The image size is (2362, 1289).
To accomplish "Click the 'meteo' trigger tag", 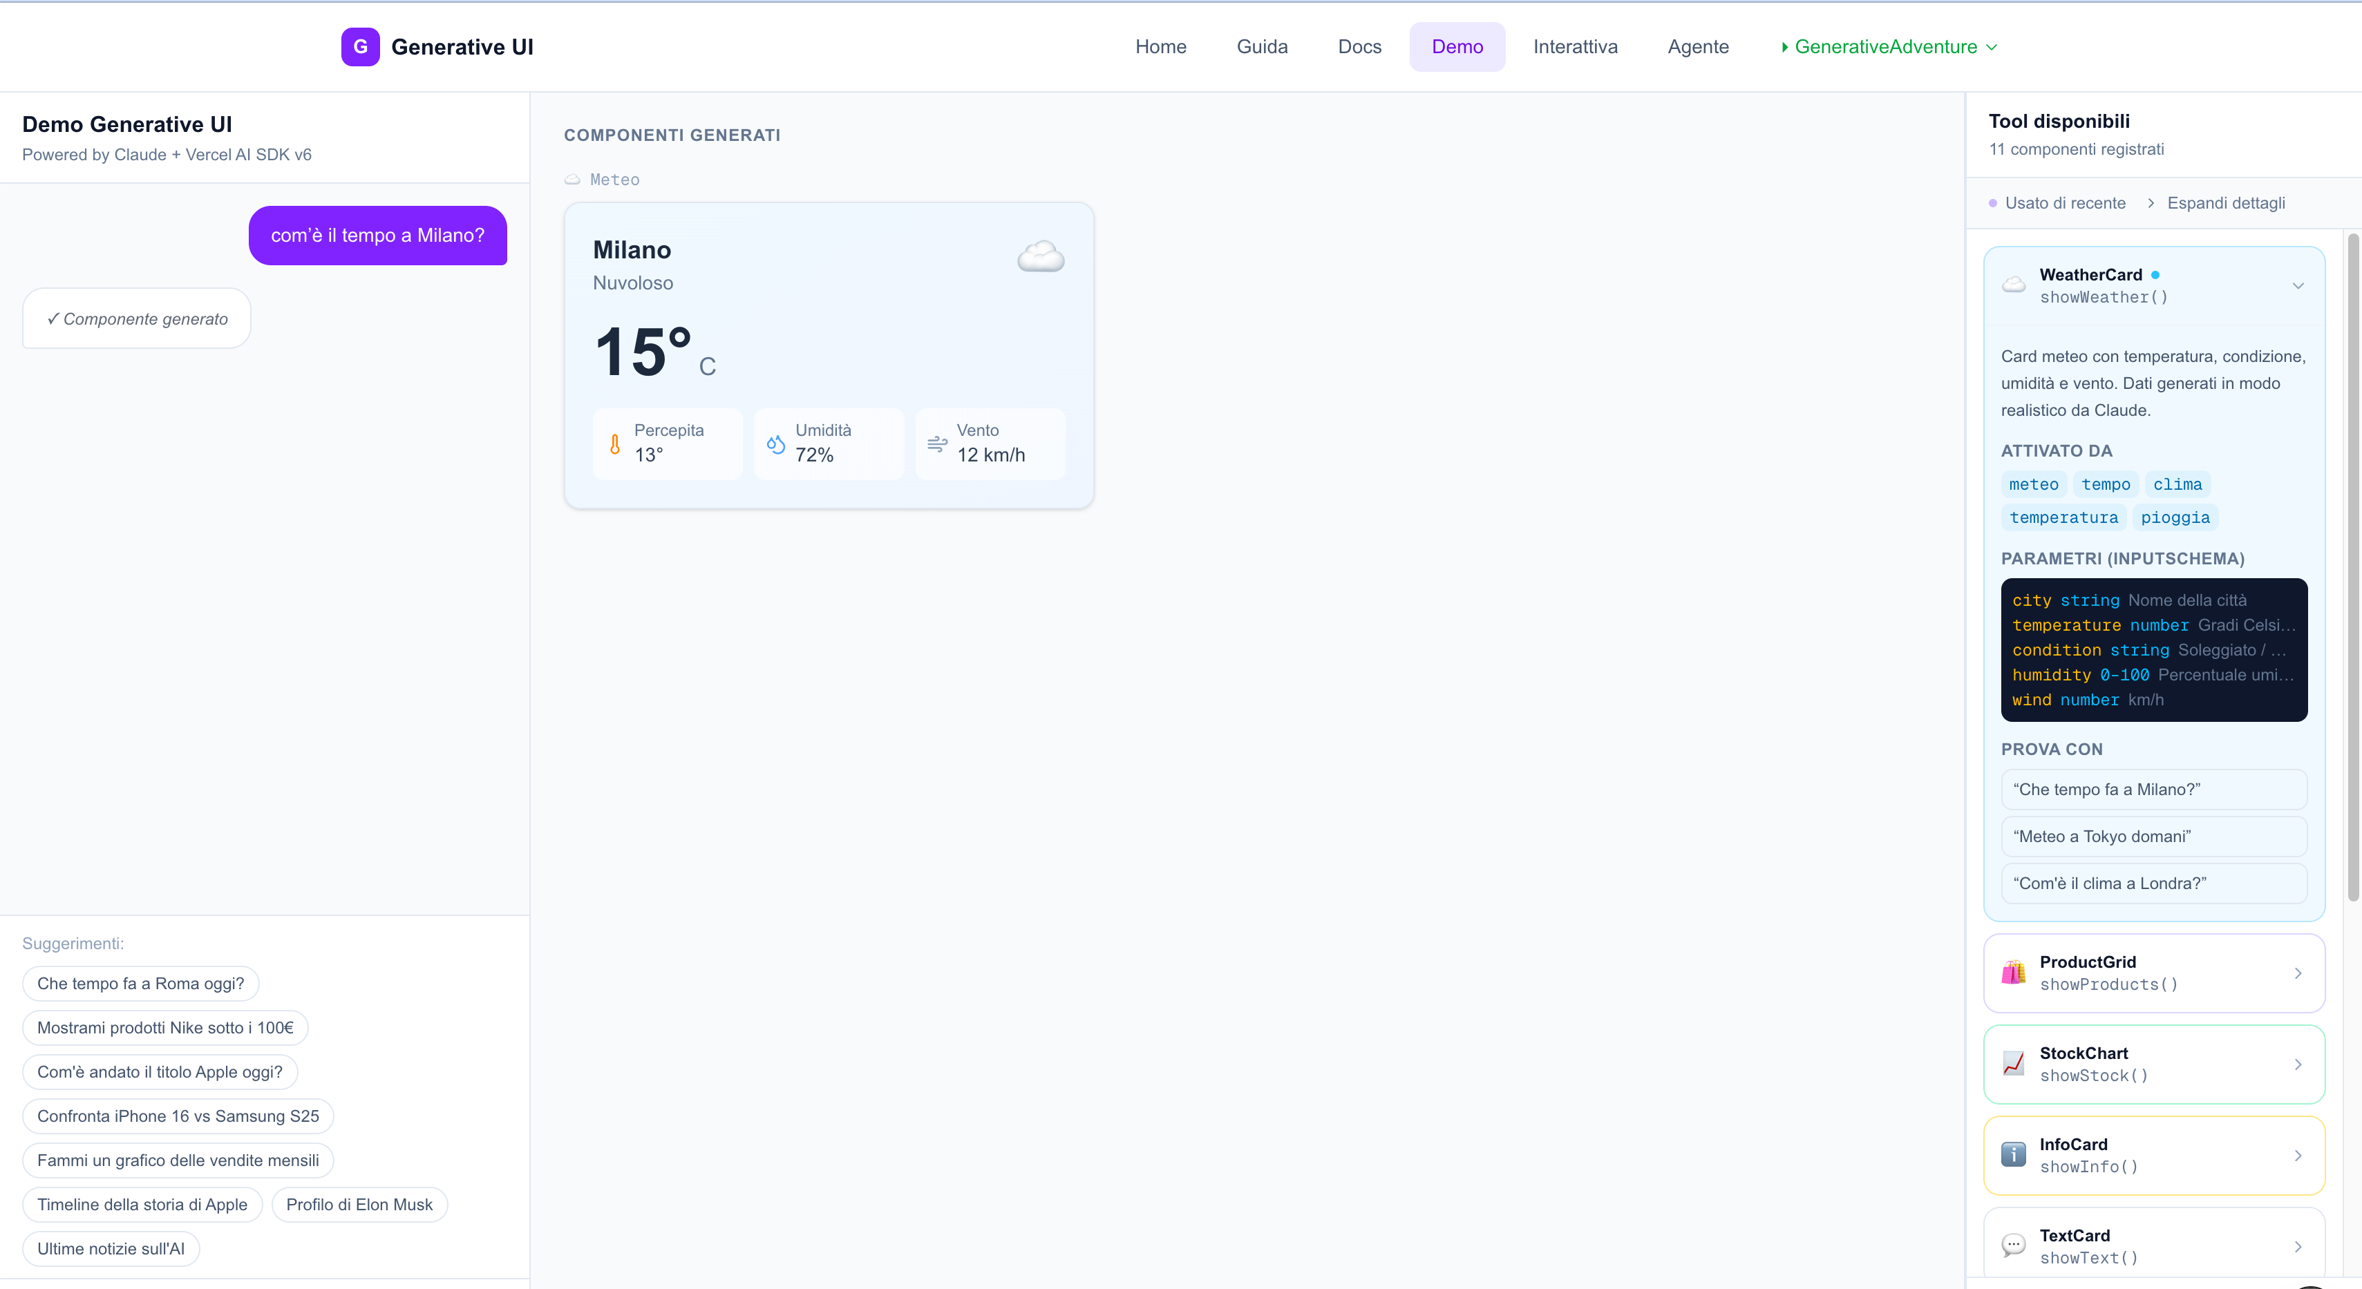I will [2033, 484].
